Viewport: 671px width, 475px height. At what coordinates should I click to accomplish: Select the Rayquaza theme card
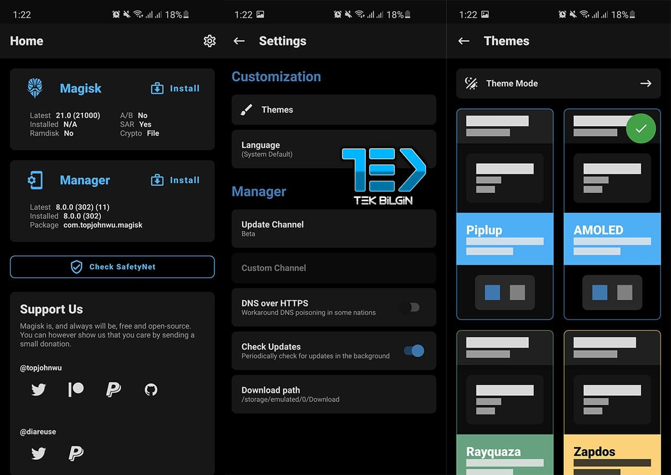click(x=505, y=403)
